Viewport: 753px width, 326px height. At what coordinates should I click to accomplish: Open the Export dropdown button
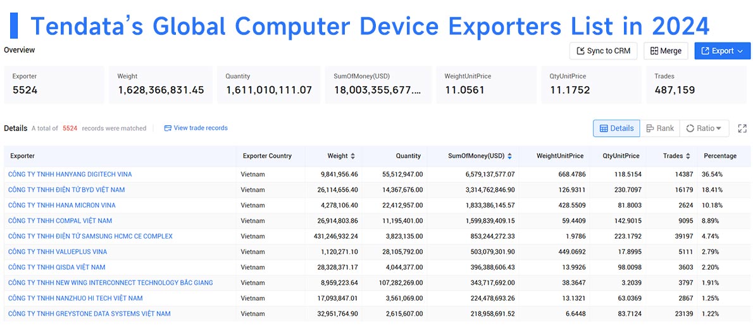tap(722, 51)
